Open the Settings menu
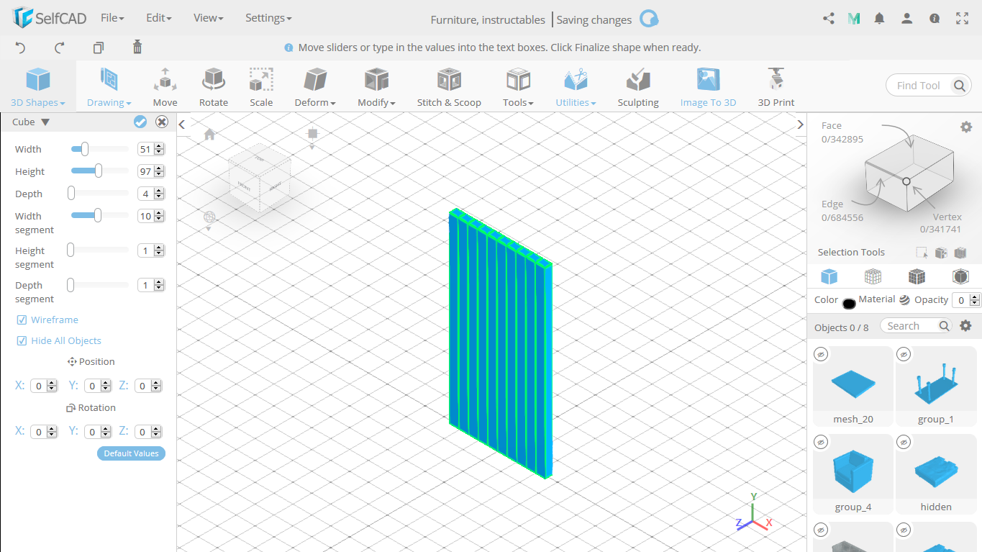The image size is (982, 552). tap(268, 18)
